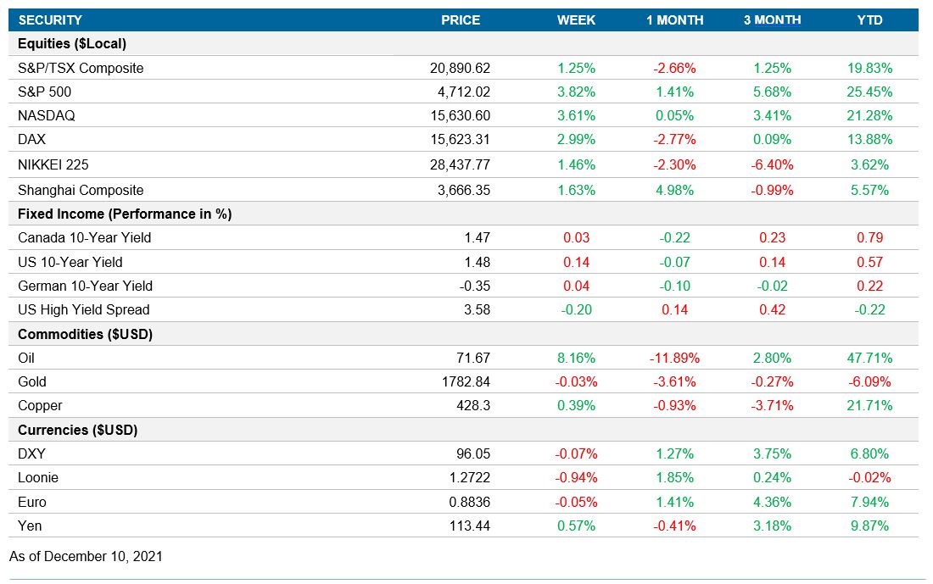Select the DXY price 96.05
933x584 pixels.
coord(473,453)
